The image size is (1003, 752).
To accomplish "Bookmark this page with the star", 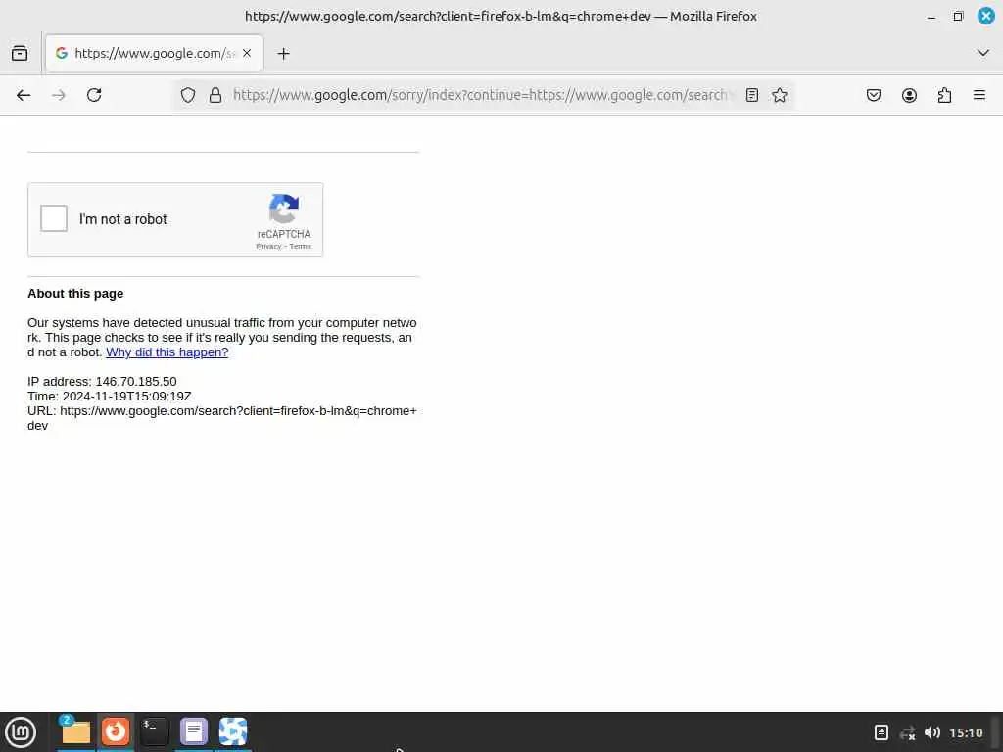I will point(779,95).
